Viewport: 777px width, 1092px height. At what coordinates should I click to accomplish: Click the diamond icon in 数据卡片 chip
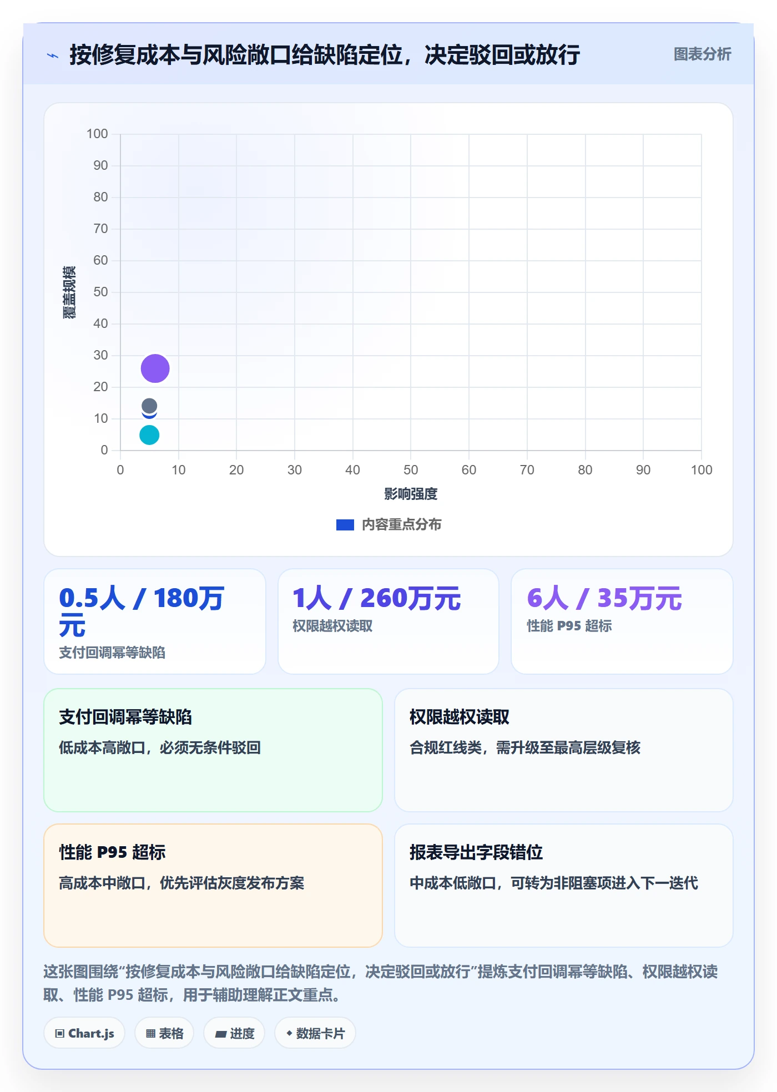pos(289,1033)
